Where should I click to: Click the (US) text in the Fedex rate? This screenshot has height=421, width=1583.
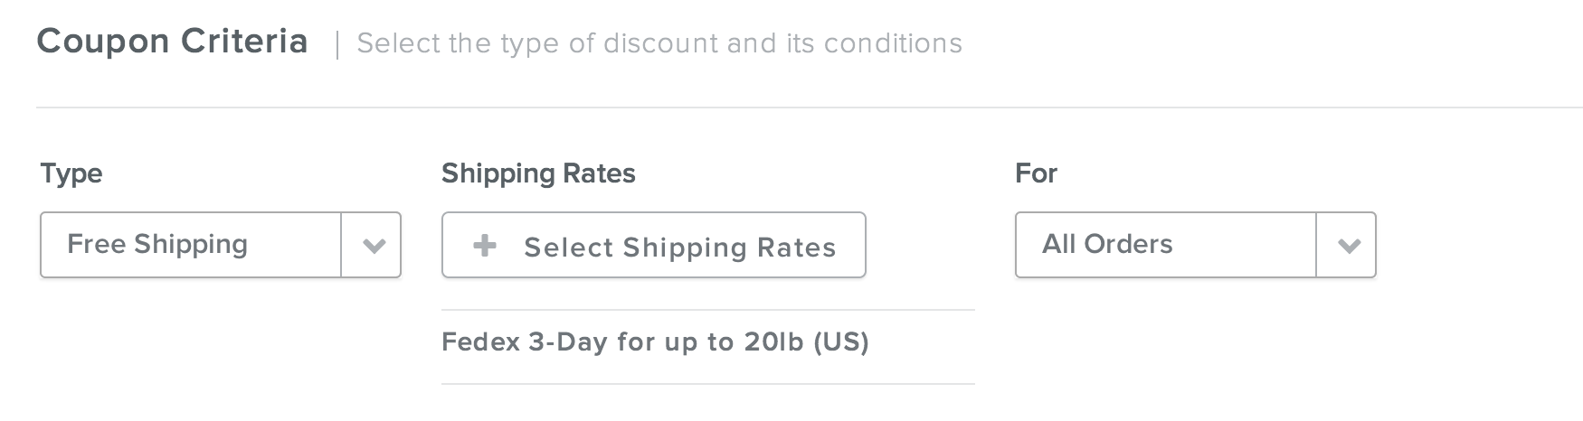coord(841,342)
